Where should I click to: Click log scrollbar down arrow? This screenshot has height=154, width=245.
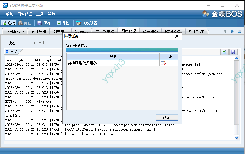tap(237, 138)
